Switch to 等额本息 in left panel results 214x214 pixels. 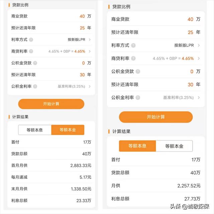35,130
